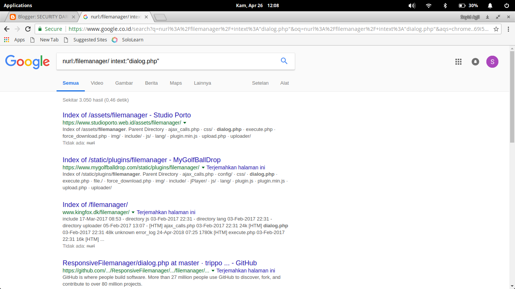
Task: Close the Blogger tab
Action: (x=74, y=17)
